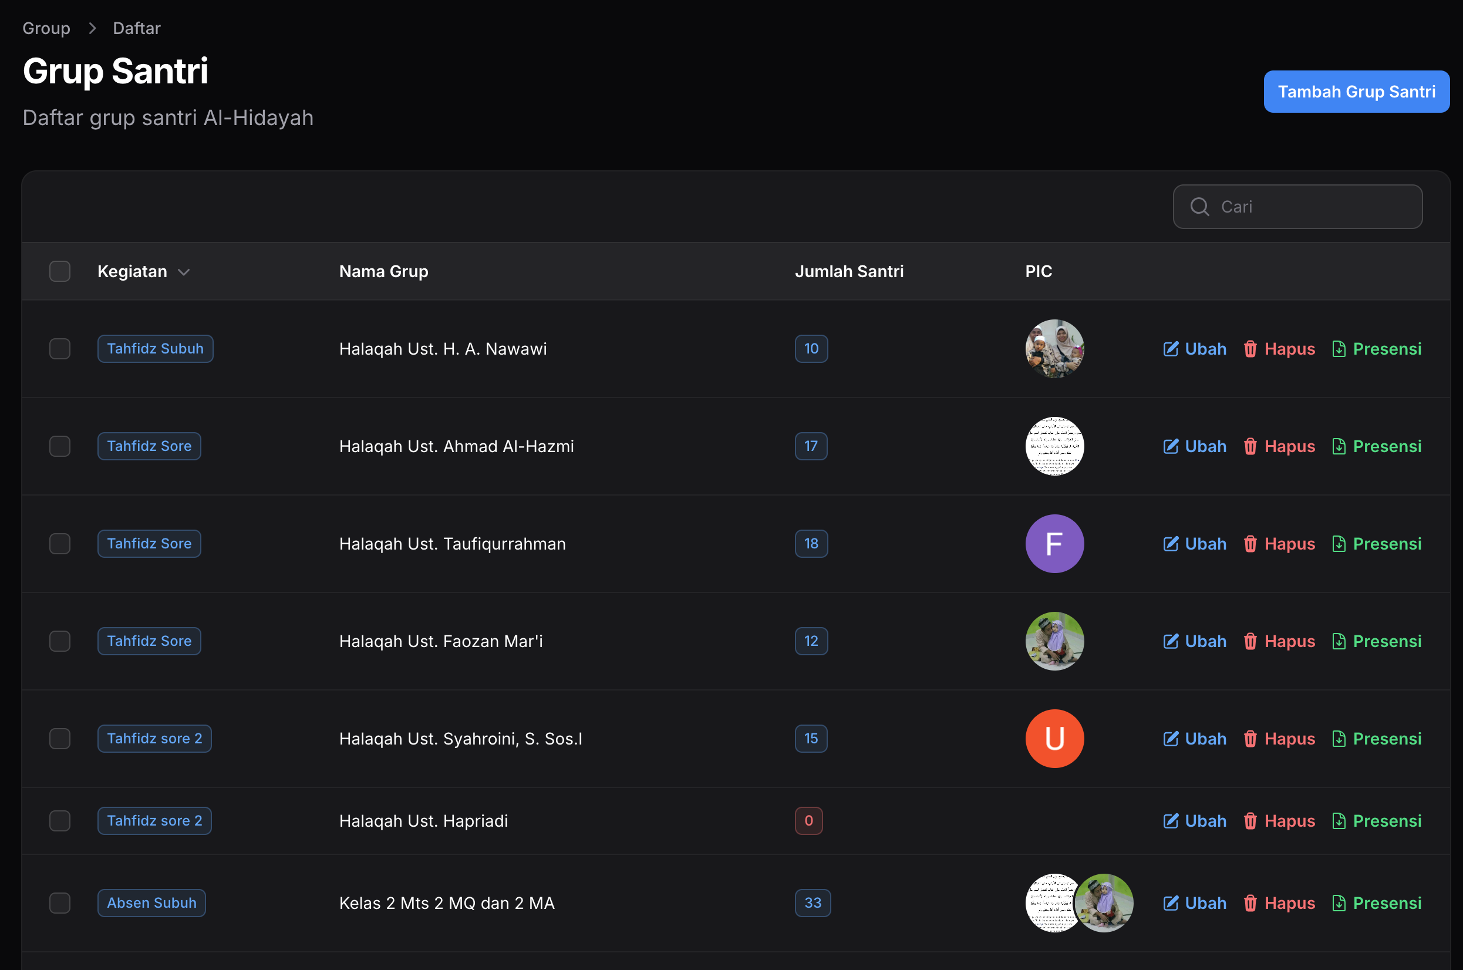
Task: Click the photo avatar in the Nawawi row
Action: tap(1054, 349)
